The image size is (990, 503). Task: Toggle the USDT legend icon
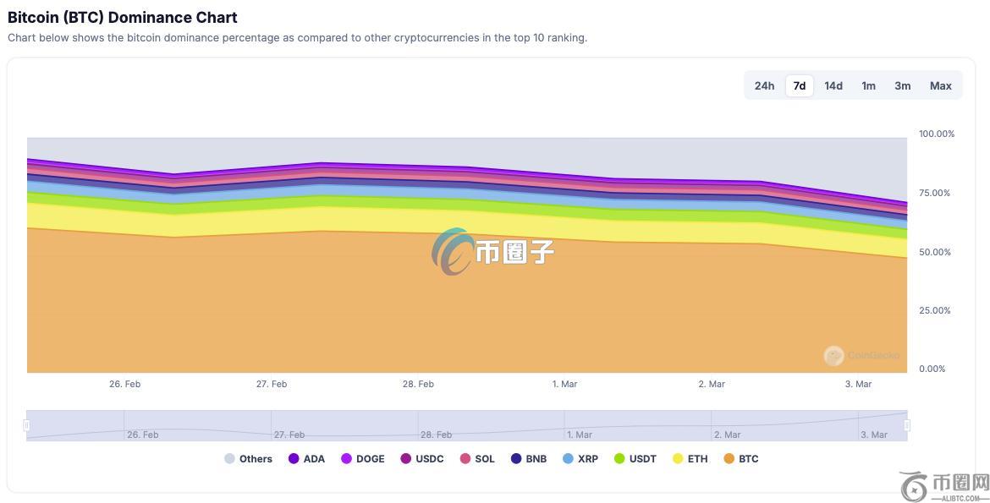[619, 459]
